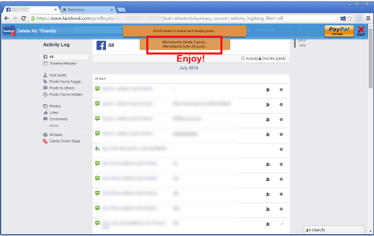This screenshot has height=236, width=374.
Task: Open Timeline Review in sidebar
Action: click(63, 63)
